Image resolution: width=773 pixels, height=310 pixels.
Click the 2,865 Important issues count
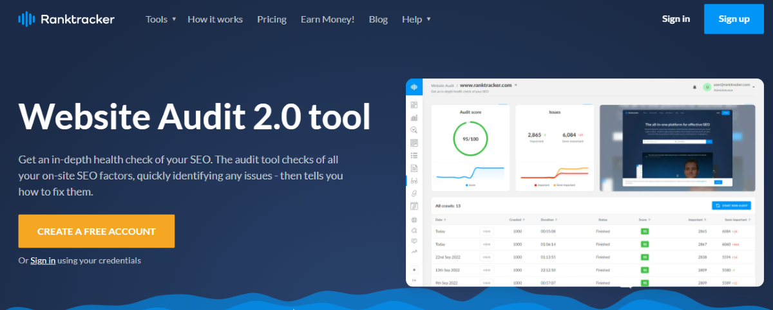click(534, 135)
